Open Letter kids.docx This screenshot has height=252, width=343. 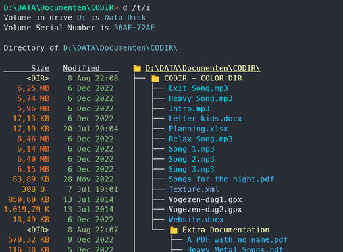click(205, 119)
